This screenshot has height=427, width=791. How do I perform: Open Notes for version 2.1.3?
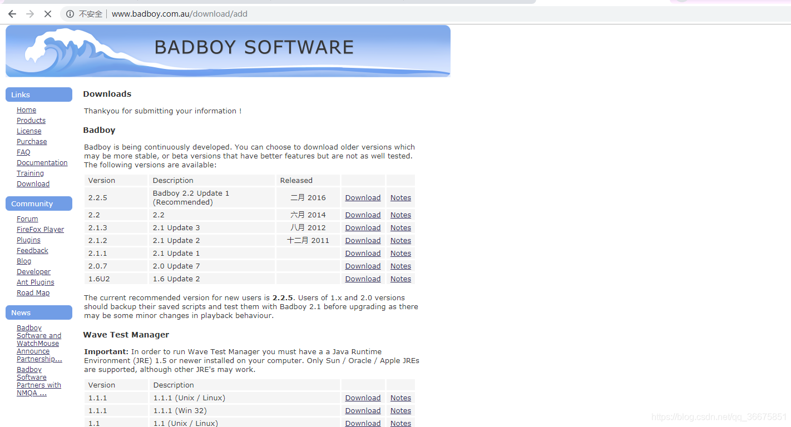click(x=401, y=228)
